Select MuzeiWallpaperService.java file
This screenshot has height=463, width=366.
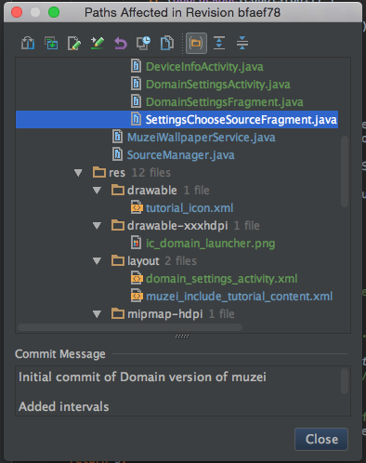coord(202,138)
